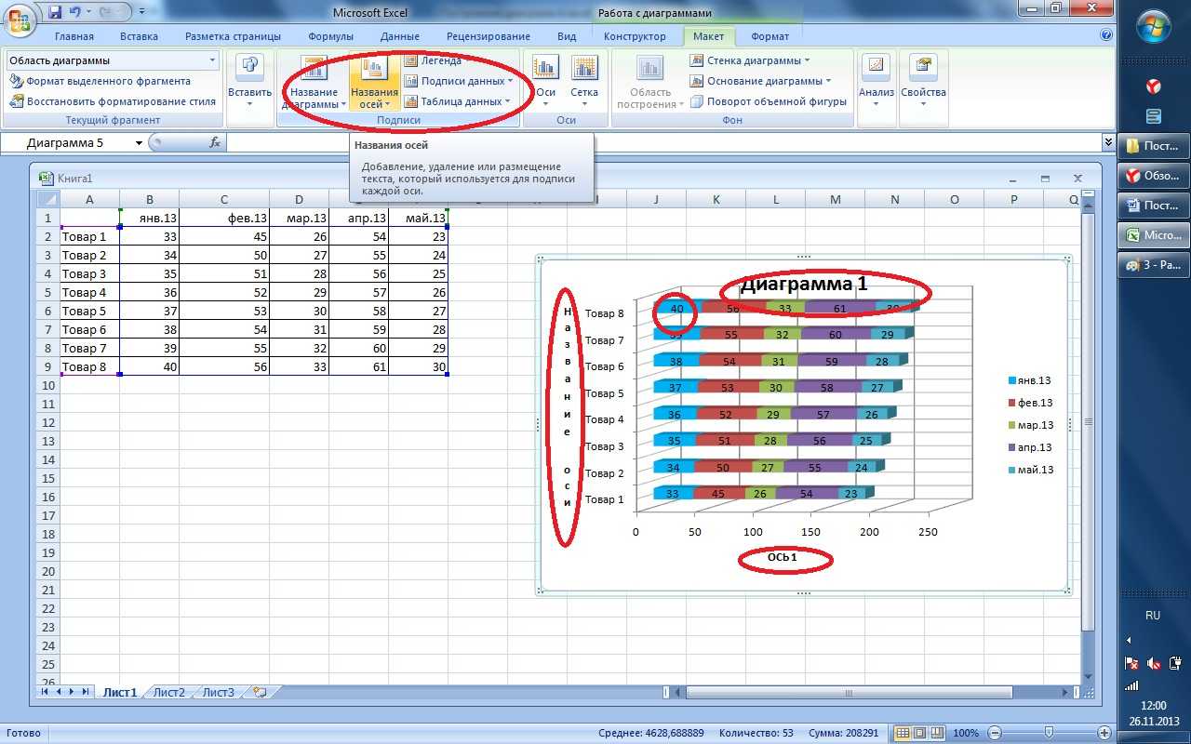1191x744 pixels.
Task: Open the Оси axes options
Action: [x=545, y=83]
